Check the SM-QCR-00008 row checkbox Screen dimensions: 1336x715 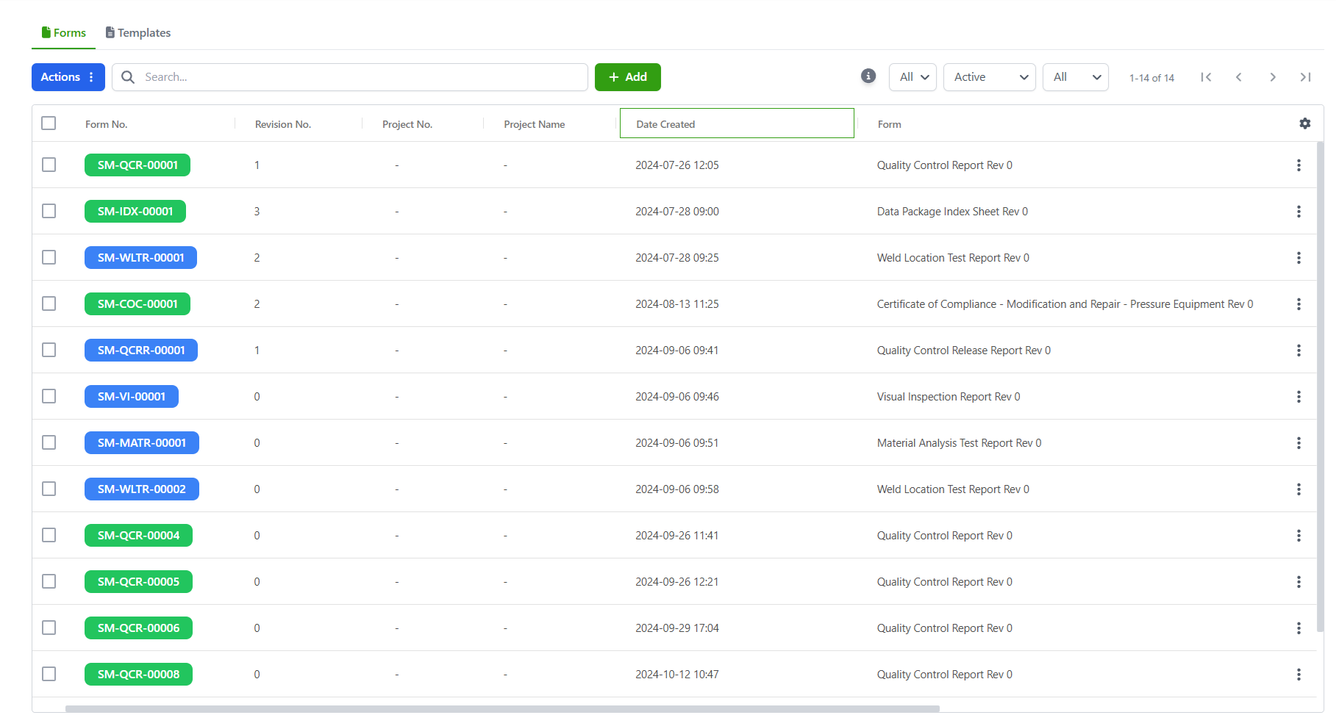pos(49,674)
